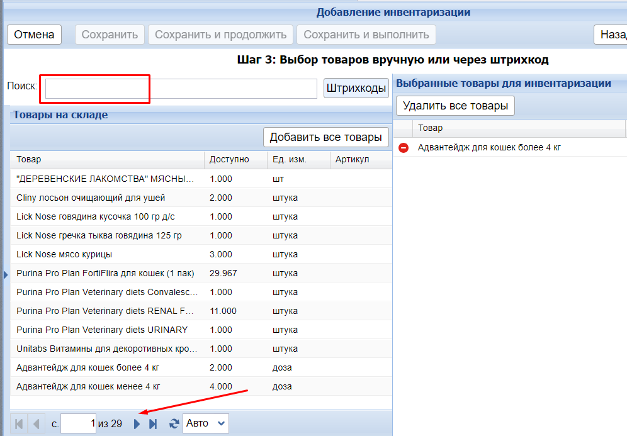Focus the Поиск search field
This screenshot has height=436, width=627.
tap(181, 89)
